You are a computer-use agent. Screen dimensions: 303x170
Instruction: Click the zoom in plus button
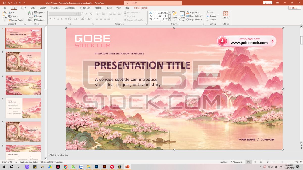pos(291,162)
